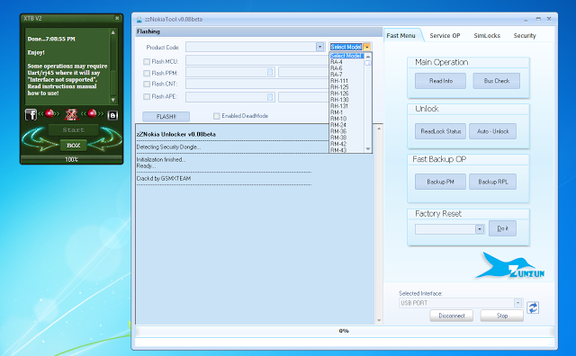Click BOX button in XTB V2
Screen dimensions: 576x356
[73, 146]
